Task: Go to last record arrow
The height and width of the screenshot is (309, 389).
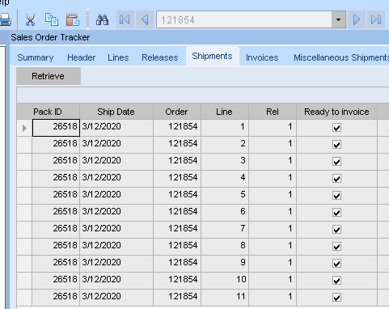Action: coord(376,19)
